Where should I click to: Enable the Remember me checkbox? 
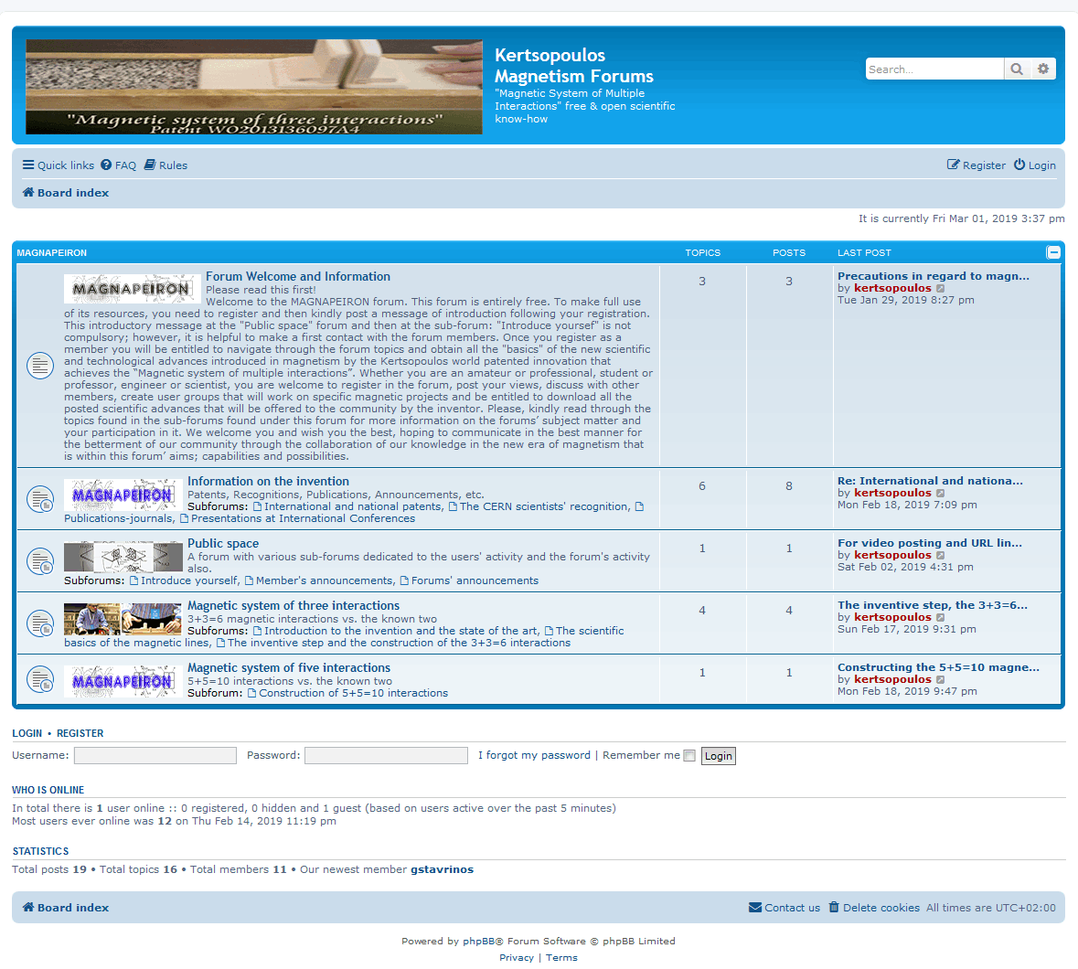pos(689,756)
